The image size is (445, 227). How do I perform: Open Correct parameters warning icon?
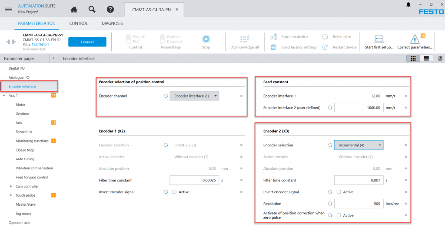tap(415, 39)
